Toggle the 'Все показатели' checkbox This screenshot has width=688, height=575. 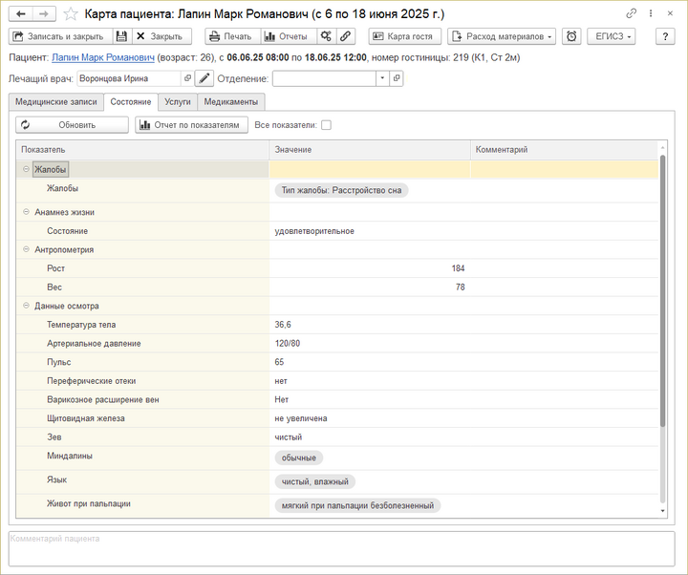326,125
